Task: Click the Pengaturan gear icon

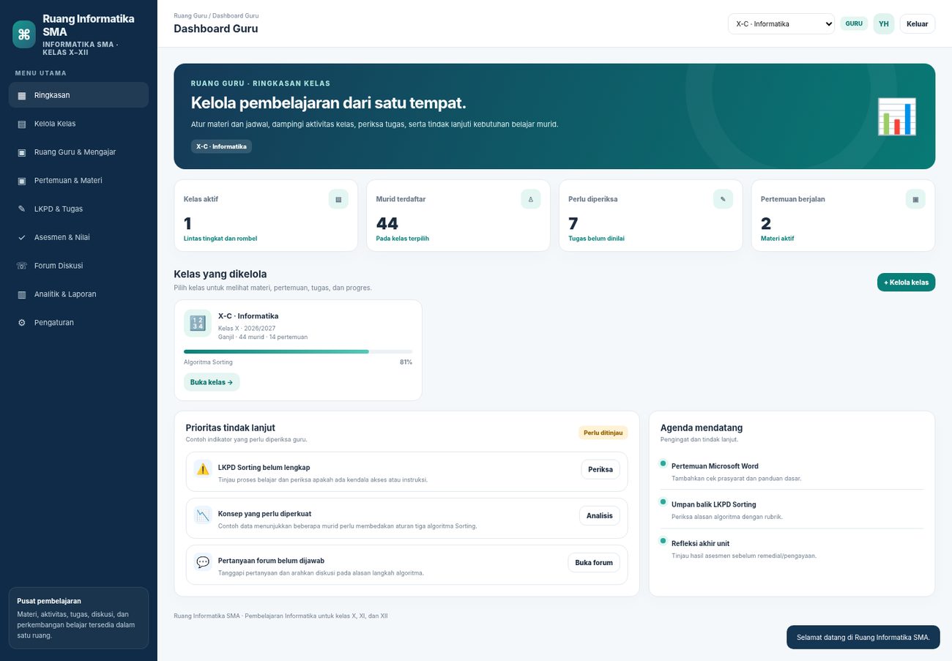Action: pos(22,323)
